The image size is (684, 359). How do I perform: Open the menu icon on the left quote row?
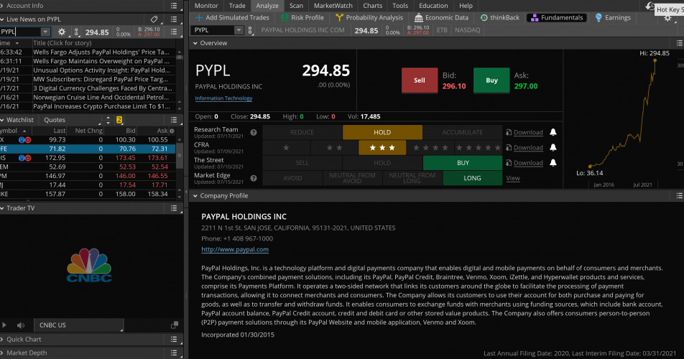coord(174,32)
